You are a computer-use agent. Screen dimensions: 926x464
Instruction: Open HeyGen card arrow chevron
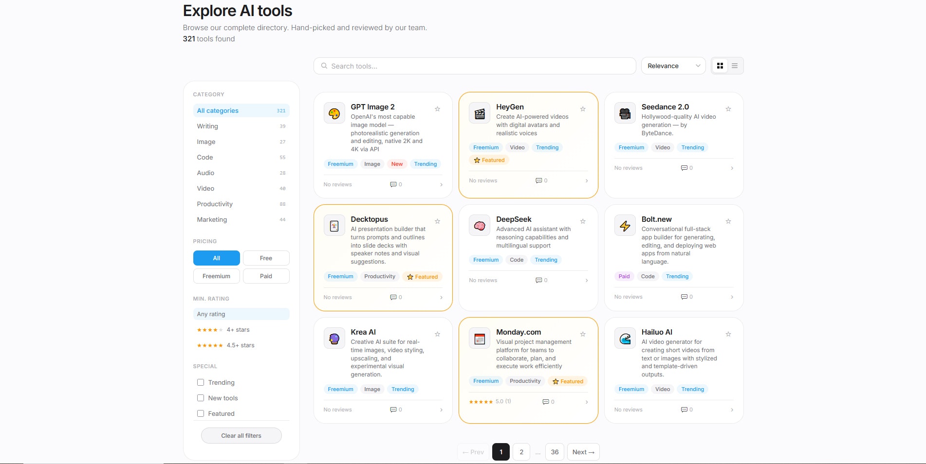point(587,181)
